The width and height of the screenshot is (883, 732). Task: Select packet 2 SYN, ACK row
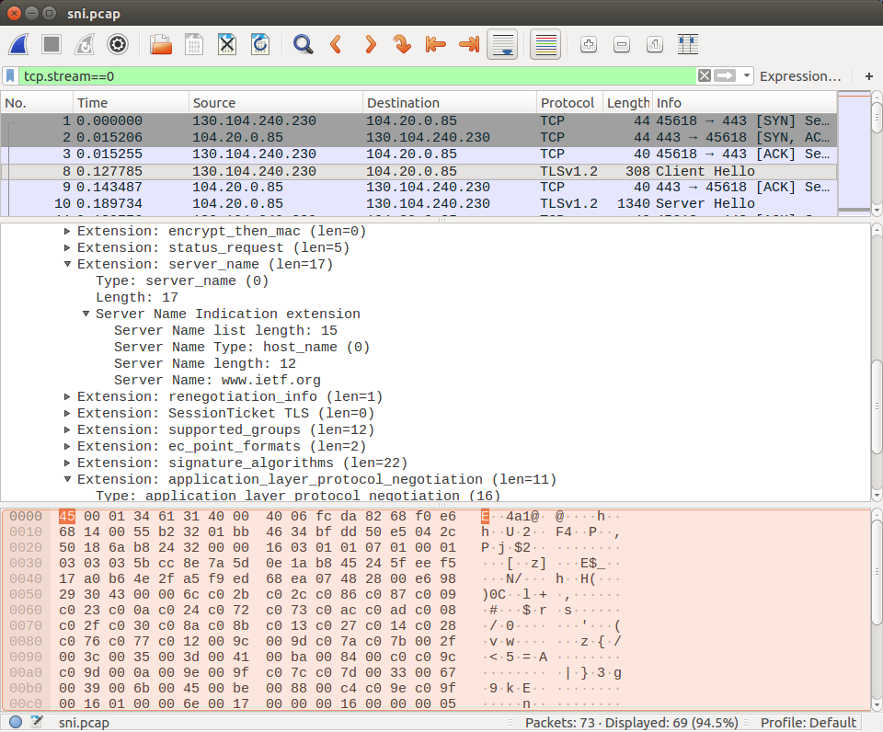coord(419,137)
